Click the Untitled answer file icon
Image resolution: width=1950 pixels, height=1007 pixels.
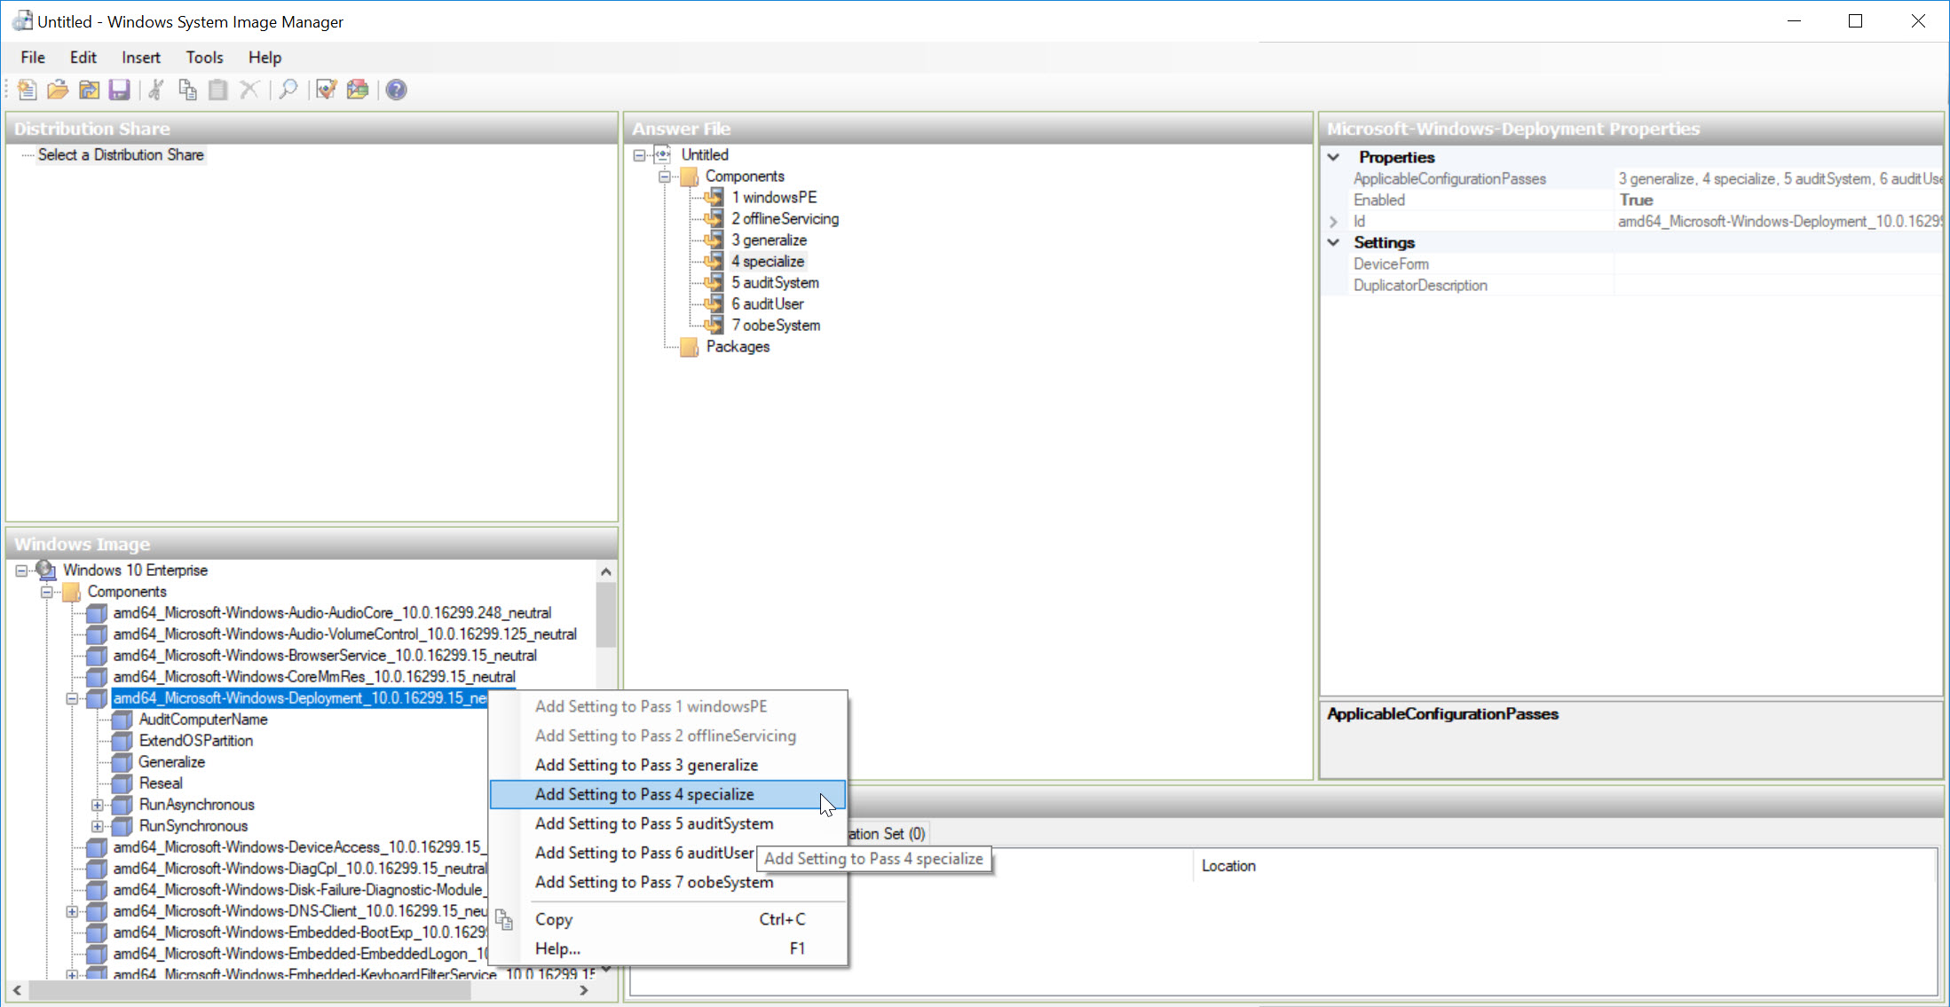tap(664, 154)
